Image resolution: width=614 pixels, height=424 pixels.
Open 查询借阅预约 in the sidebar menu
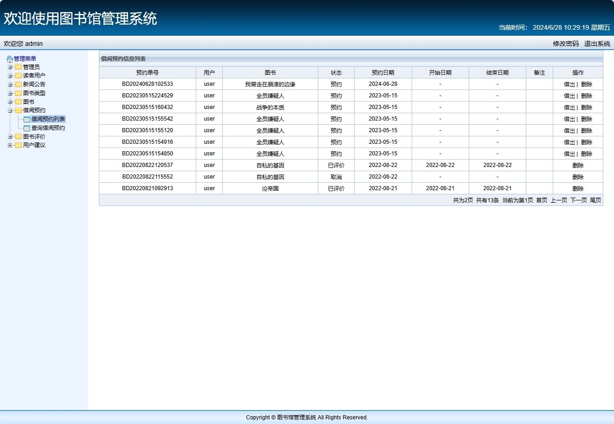pyautogui.click(x=48, y=128)
